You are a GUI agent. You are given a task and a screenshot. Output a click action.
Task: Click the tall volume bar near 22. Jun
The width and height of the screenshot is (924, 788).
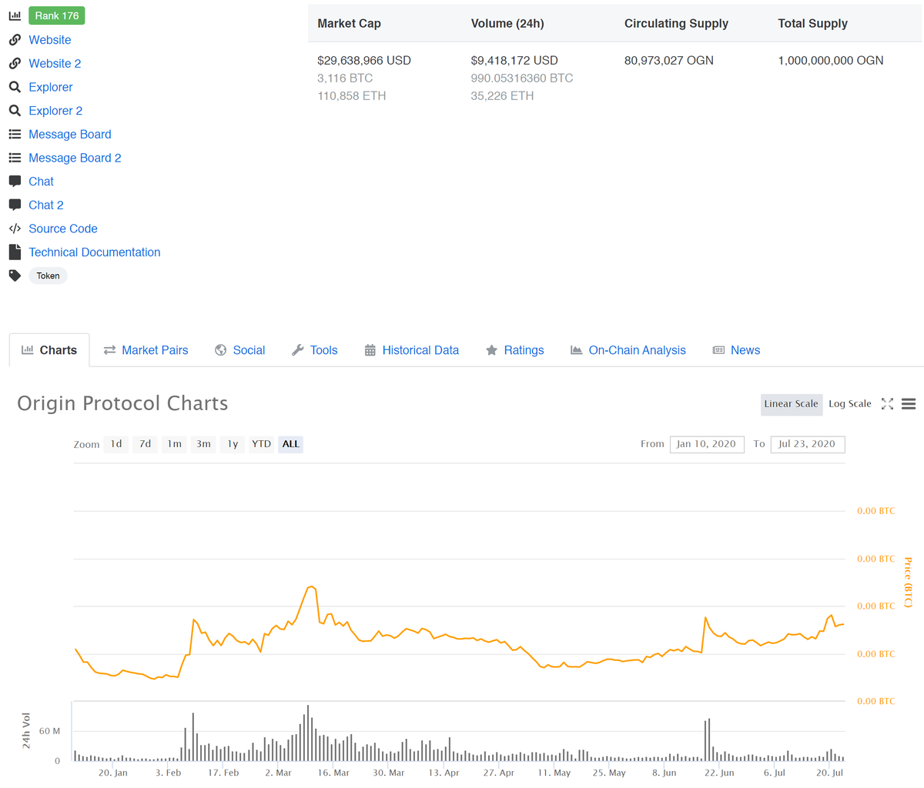pos(708,740)
